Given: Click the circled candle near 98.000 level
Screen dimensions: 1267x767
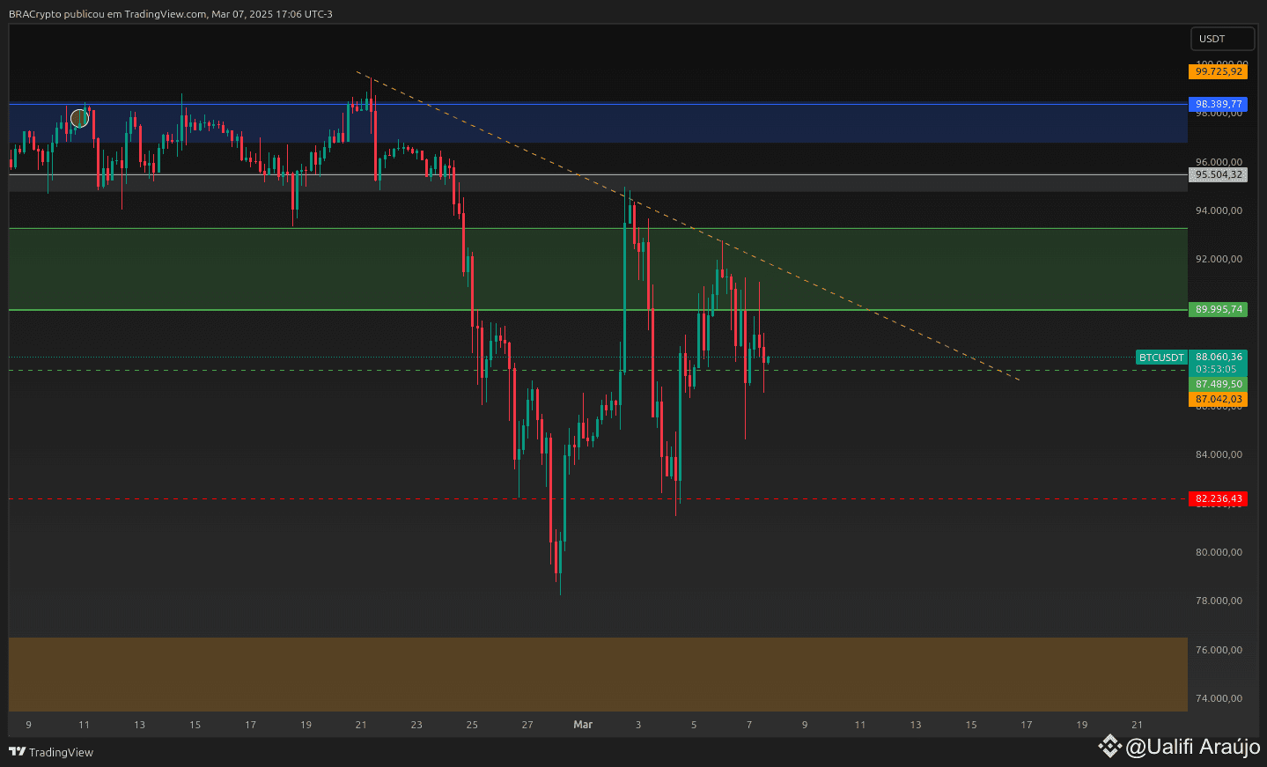Looking at the screenshot, I should tap(80, 117).
